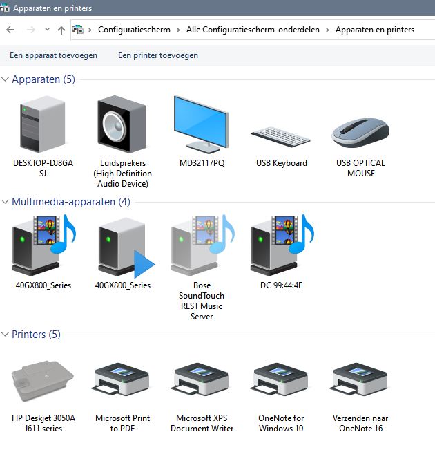
Task: Select the MD32117PQ monitor icon
Action: coord(202,124)
